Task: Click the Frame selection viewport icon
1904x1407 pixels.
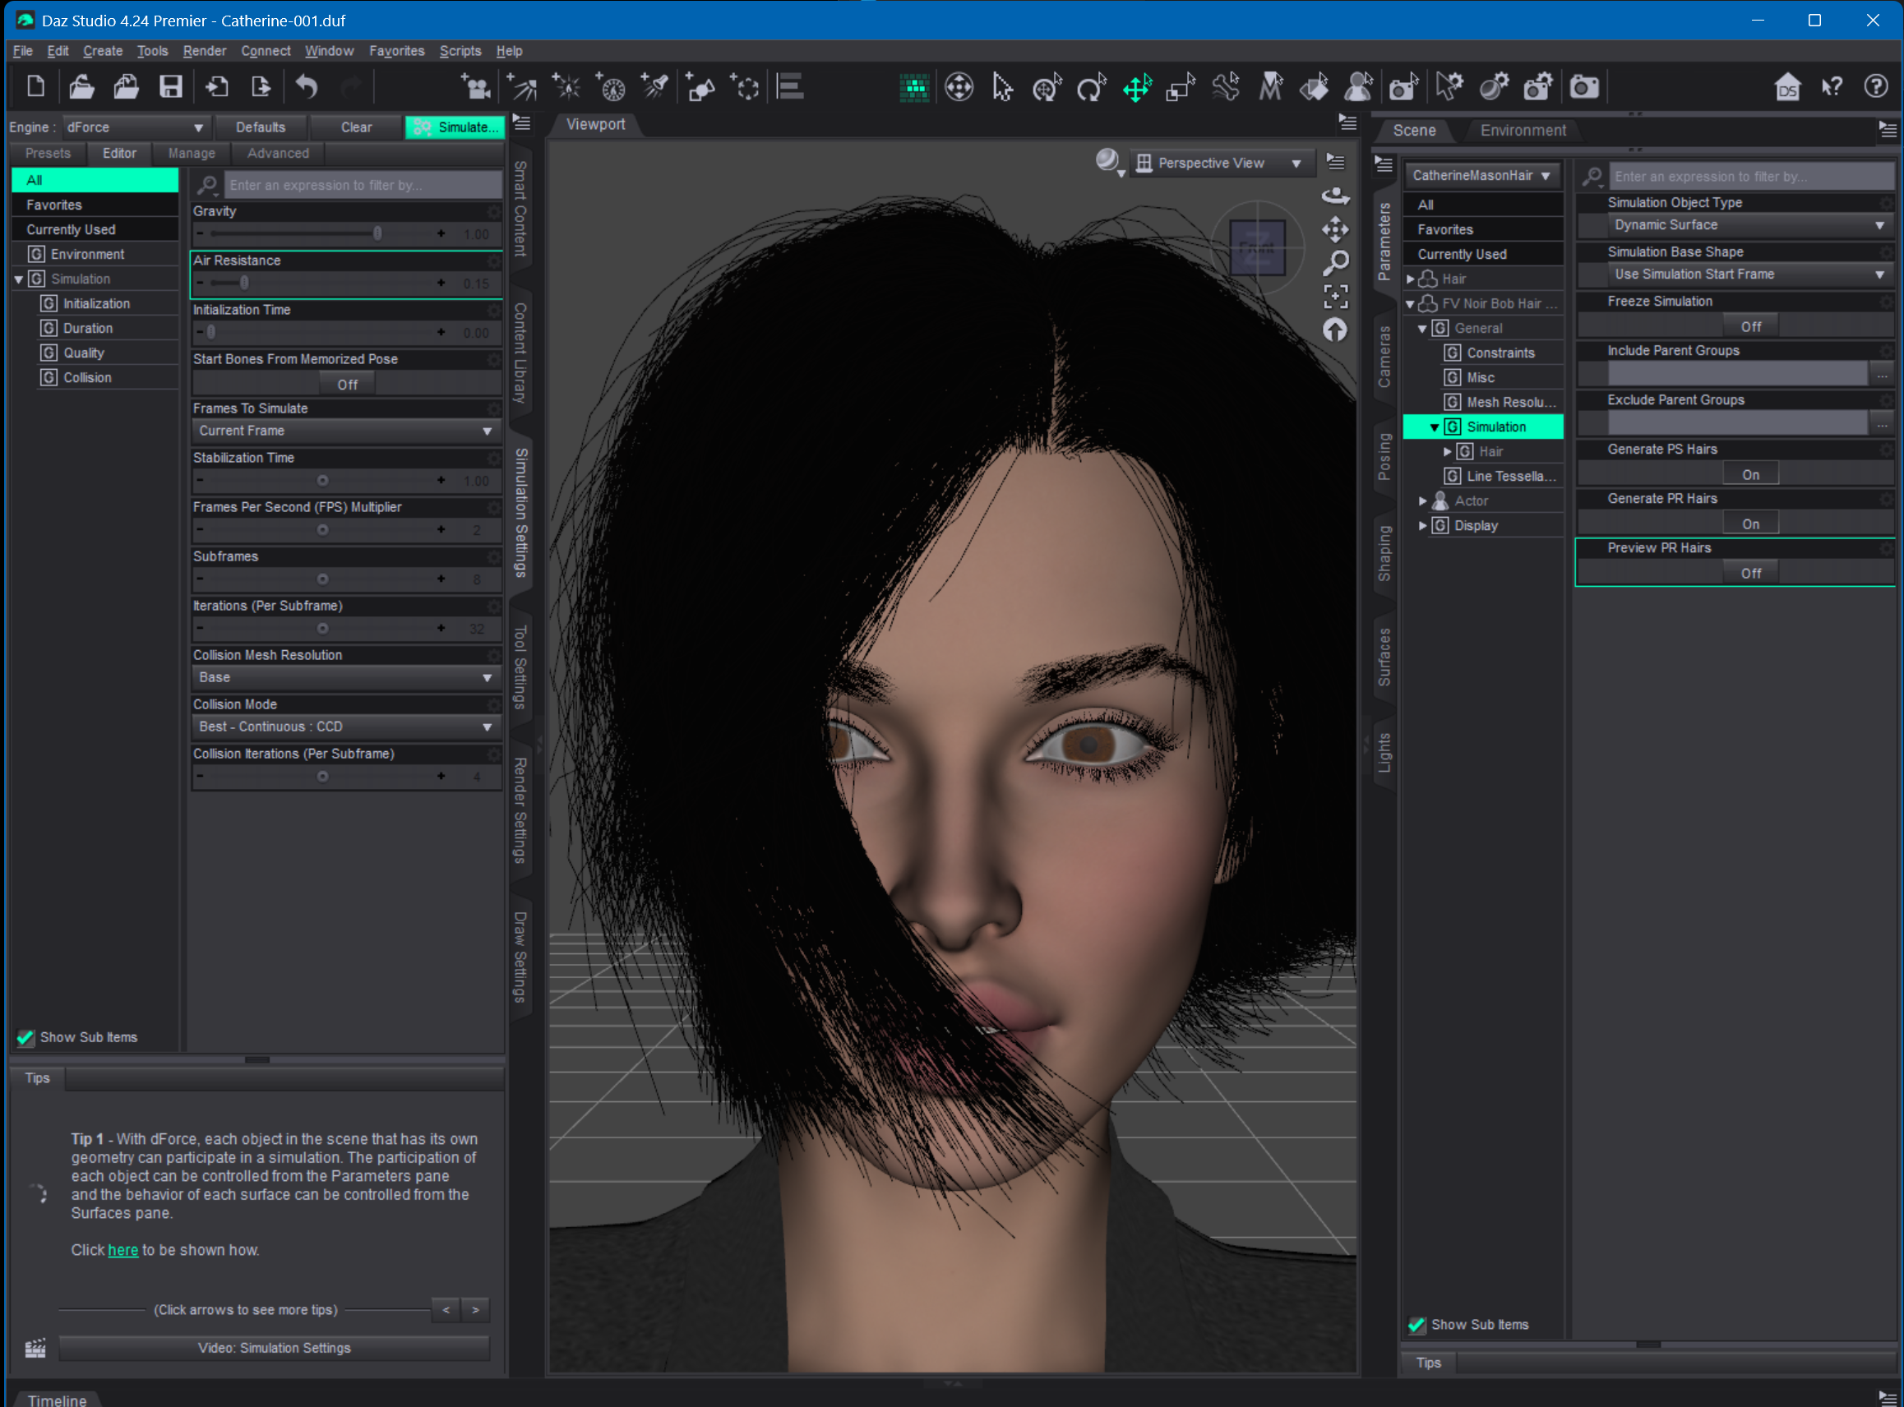Action: click(x=1335, y=297)
